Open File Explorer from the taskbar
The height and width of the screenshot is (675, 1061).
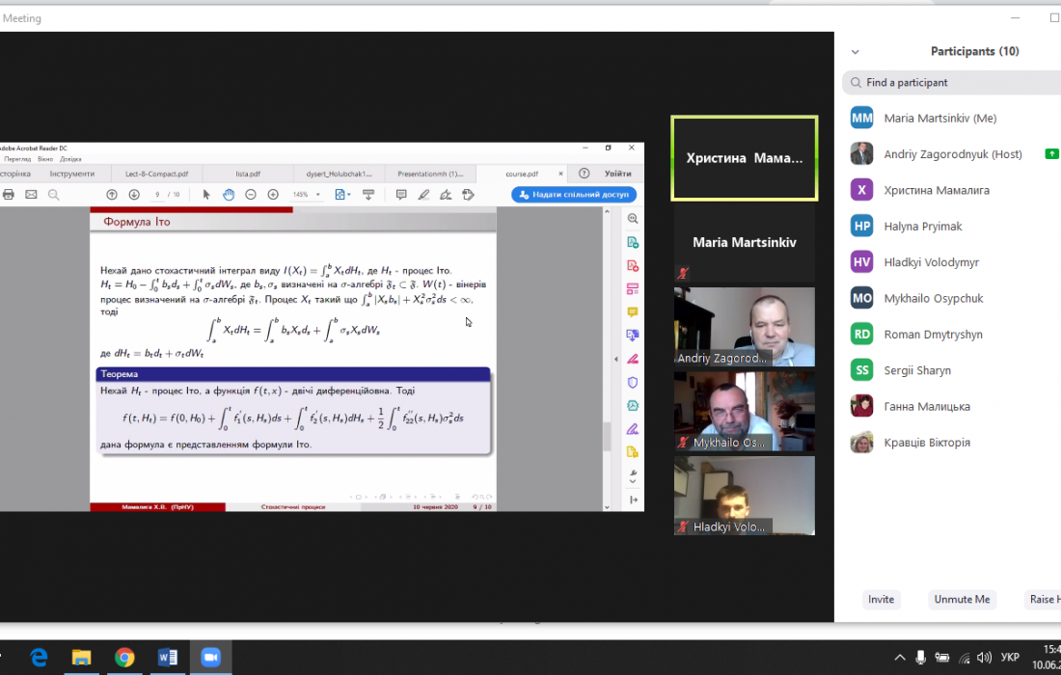tap(82, 657)
